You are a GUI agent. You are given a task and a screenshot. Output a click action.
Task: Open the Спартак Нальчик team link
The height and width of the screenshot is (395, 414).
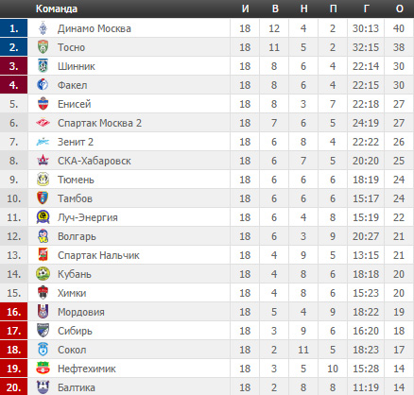coord(98,255)
